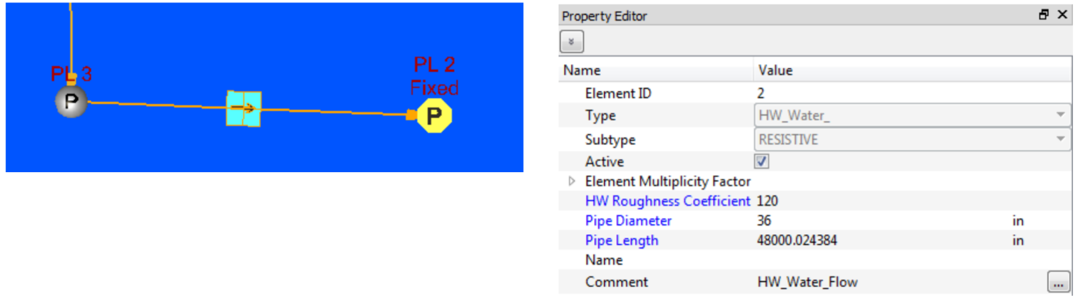Open the Comment ellipsis browse button
1083x303 pixels.
(1058, 283)
